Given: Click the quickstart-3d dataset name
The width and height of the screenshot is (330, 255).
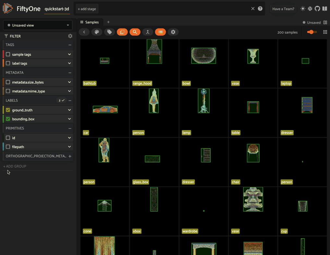Looking at the screenshot, I should [x=57, y=9].
